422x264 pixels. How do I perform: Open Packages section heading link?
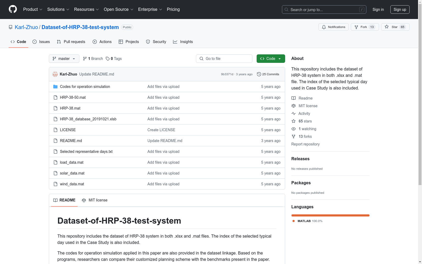pos(301,183)
